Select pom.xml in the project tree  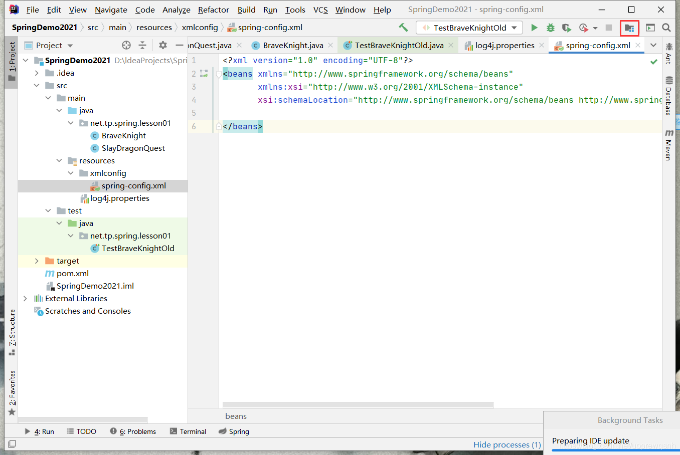click(72, 274)
